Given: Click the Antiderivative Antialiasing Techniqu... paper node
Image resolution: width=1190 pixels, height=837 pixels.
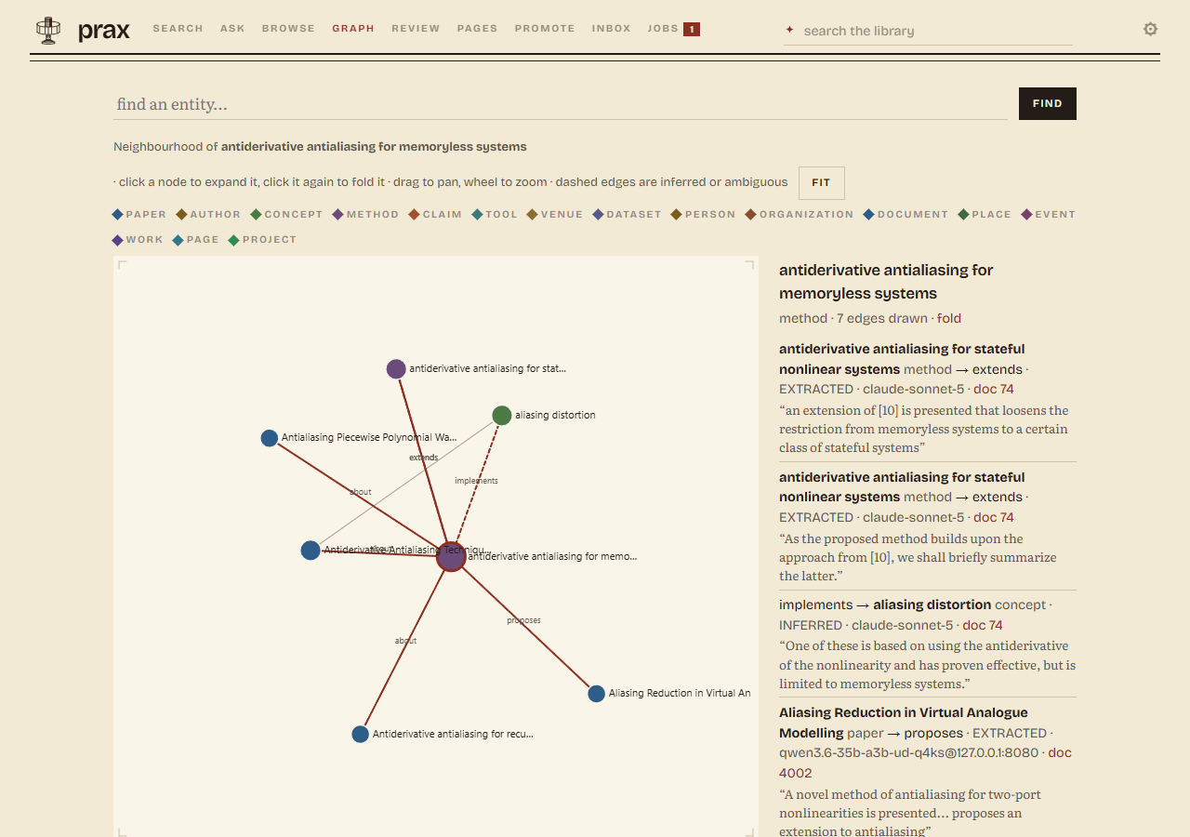Looking at the screenshot, I should (x=311, y=550).
